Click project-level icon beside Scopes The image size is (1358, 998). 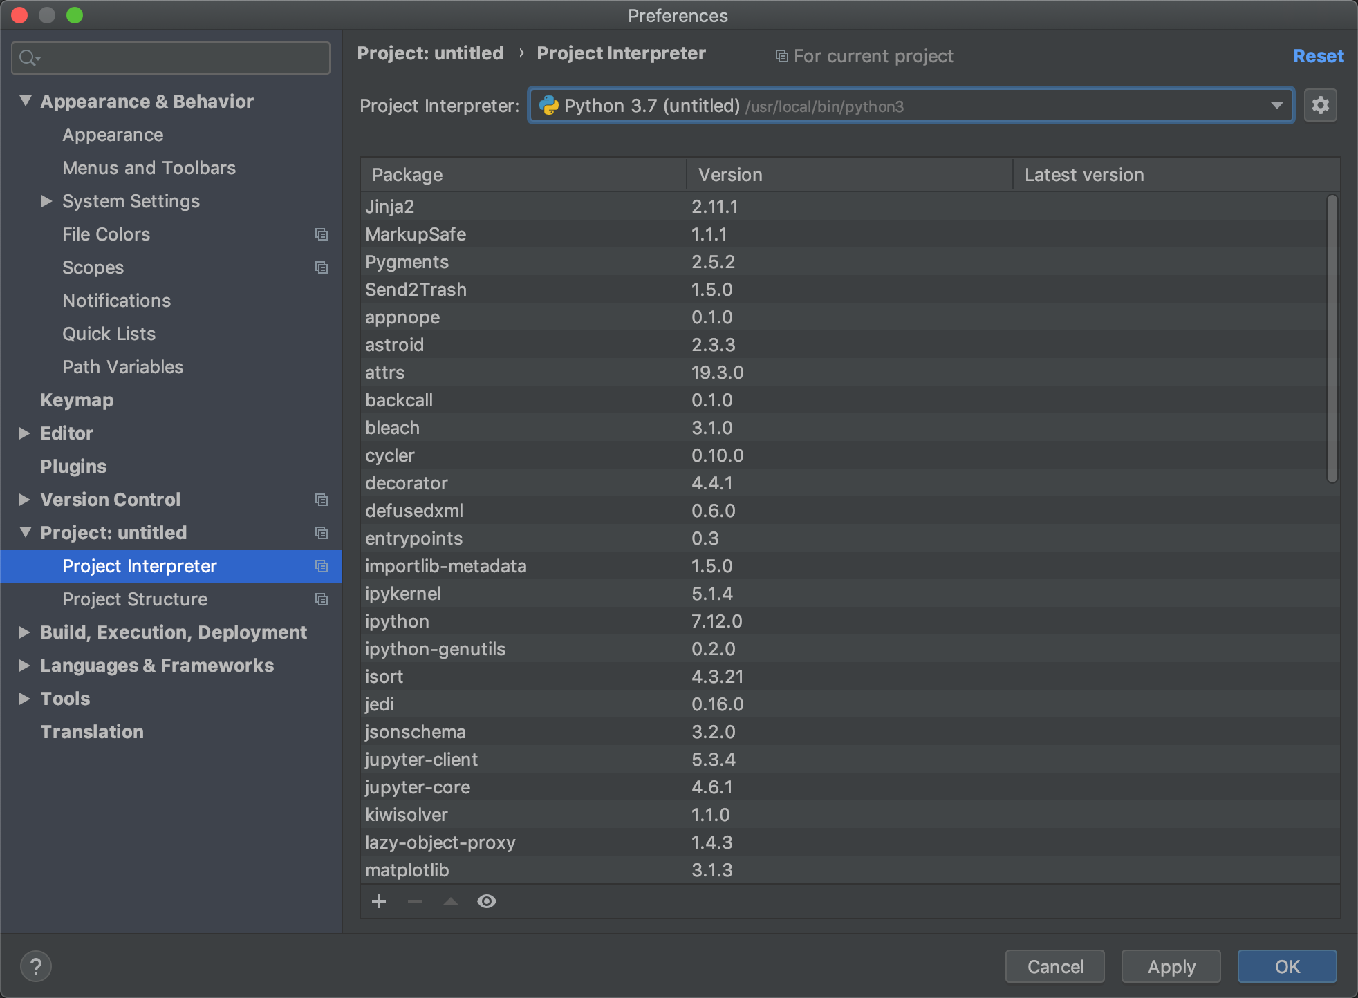pyautogui.click(x=322, y=267)
